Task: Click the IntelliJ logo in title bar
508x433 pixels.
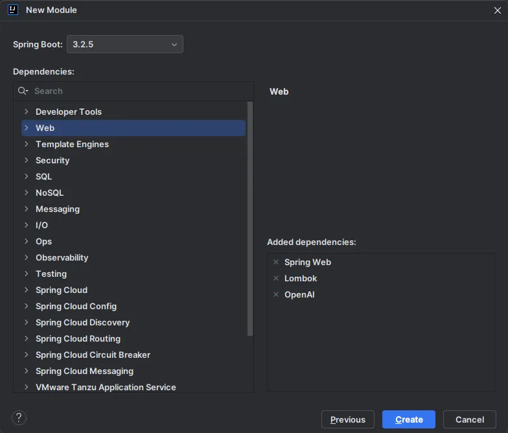Action: (13, 10)
